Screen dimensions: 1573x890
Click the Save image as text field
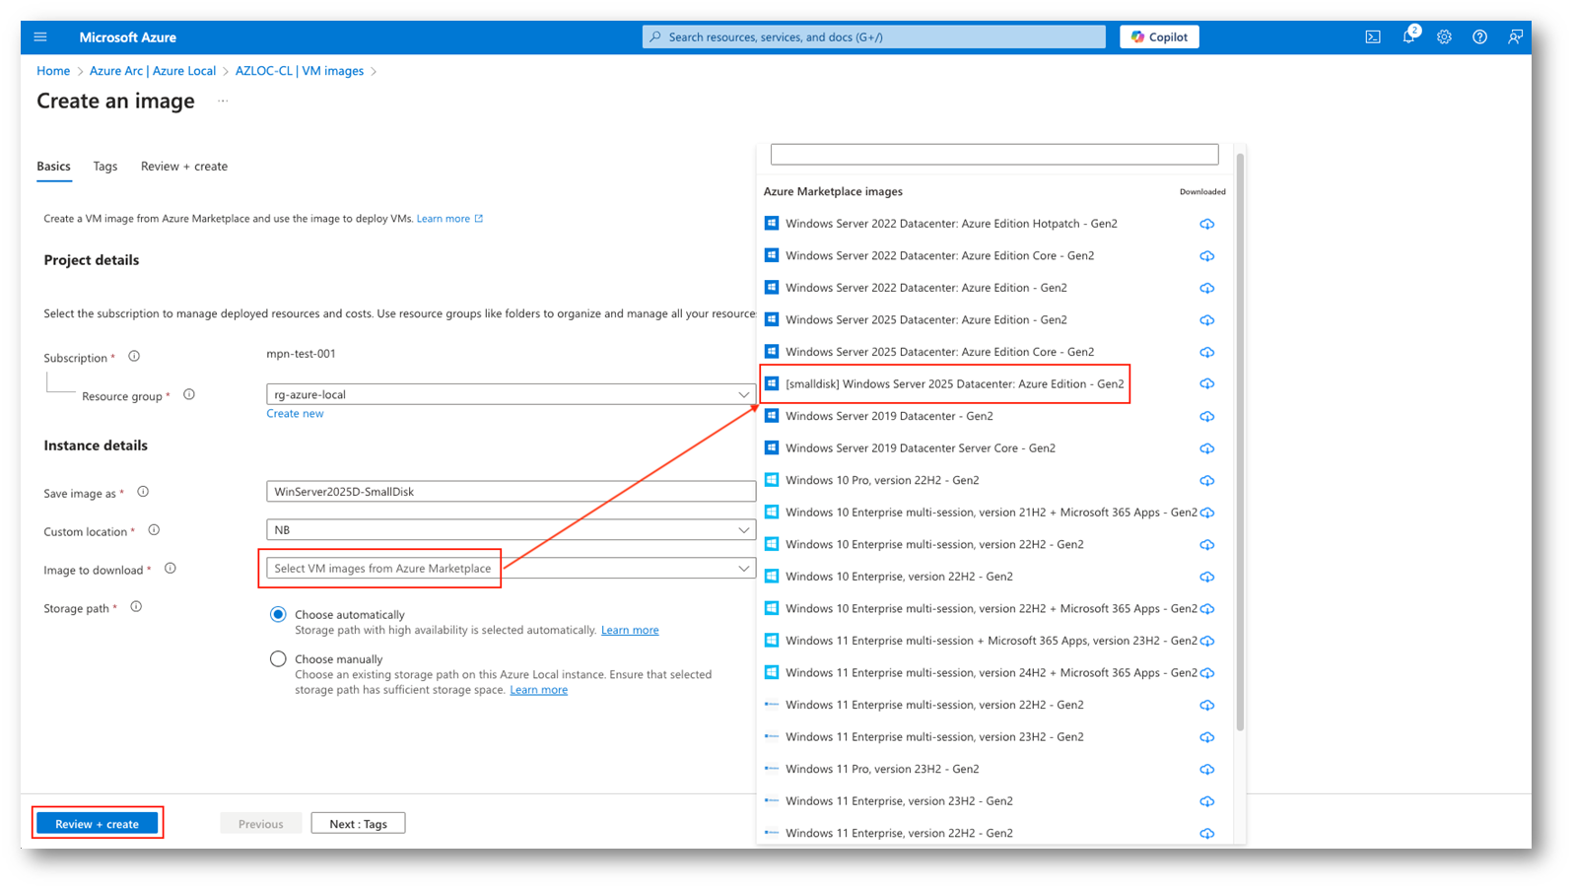coord(511,492)
